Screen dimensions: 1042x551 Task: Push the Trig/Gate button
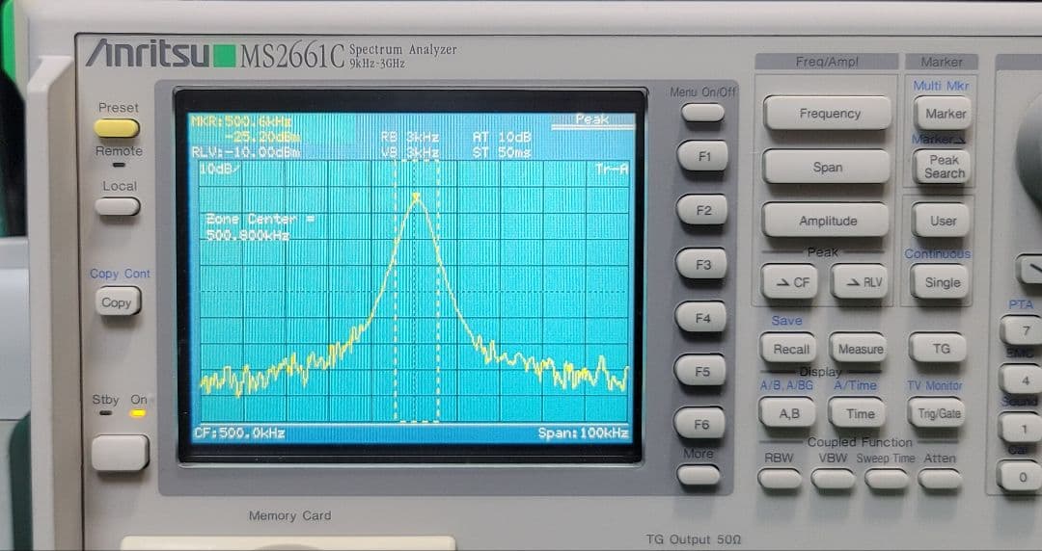936,413
